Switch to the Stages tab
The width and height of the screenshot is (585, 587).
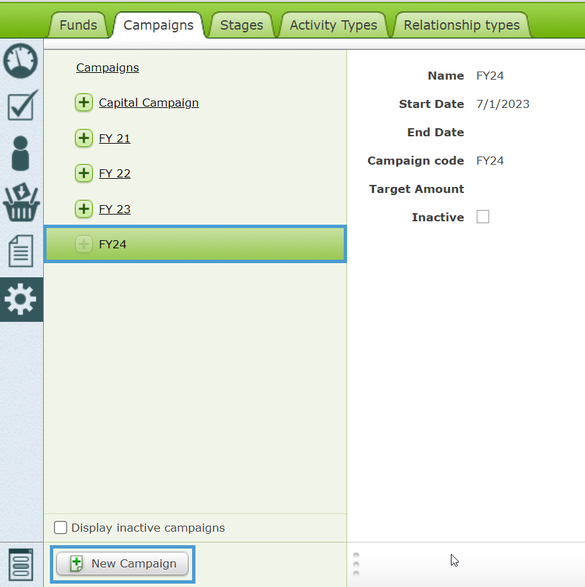point(242,25)
